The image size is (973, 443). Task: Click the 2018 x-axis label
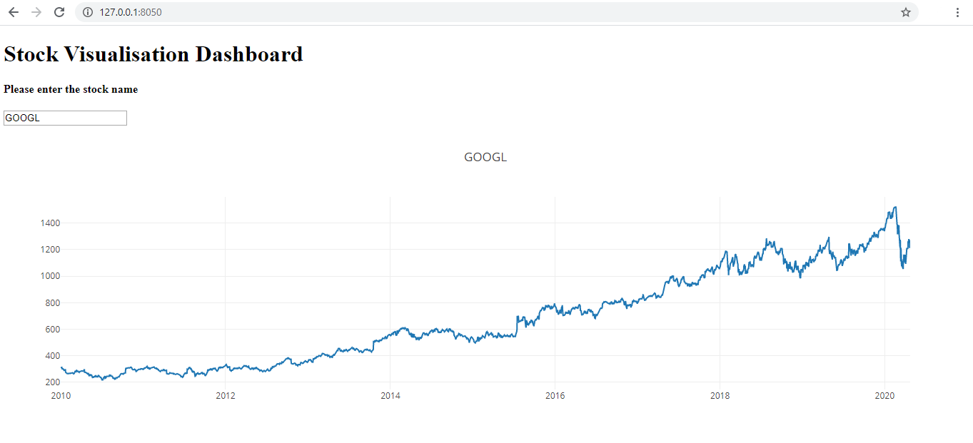pos(720,395)
